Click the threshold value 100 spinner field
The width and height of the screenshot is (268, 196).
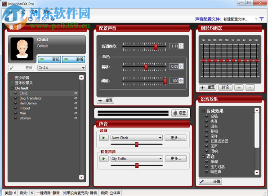pos(174,81)
